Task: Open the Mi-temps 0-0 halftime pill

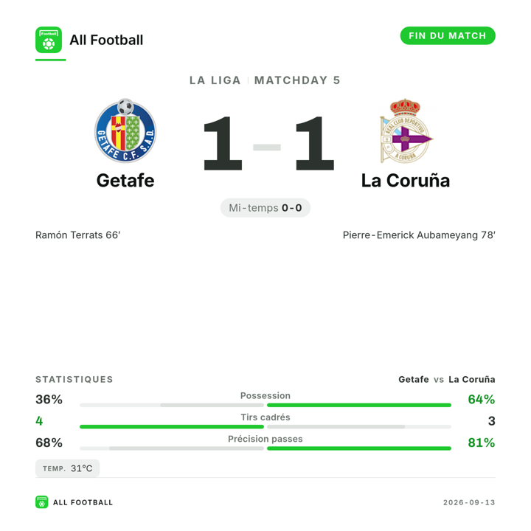Action: click(265, 207)
